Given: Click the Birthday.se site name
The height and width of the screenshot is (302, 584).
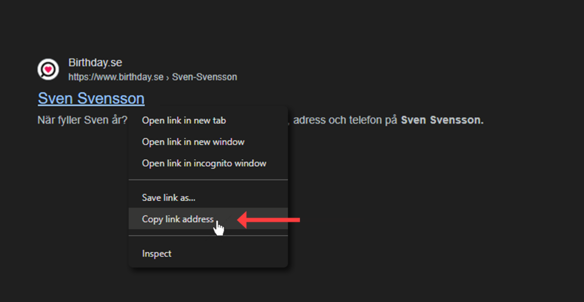Looking at the screenshot, I should click(95, 63).
